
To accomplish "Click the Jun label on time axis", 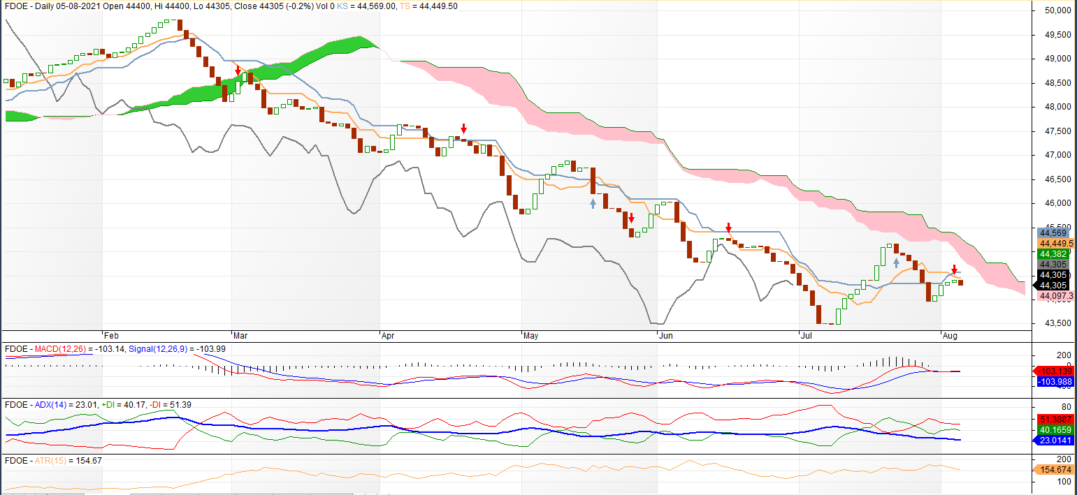I will click(666, 336).
